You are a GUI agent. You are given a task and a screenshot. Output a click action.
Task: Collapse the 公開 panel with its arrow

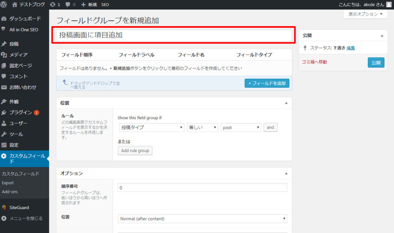[x=382, y=35]
